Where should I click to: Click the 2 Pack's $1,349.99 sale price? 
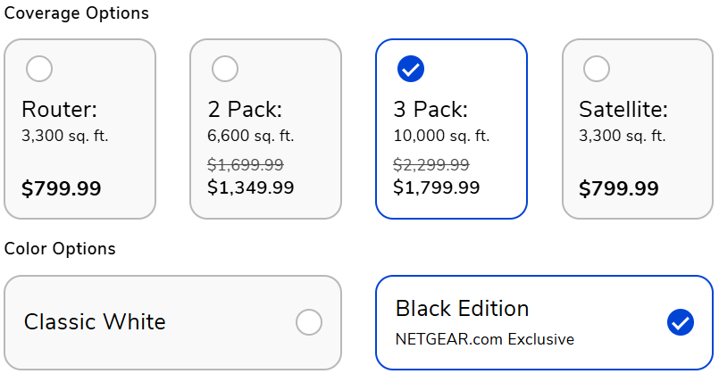251,187
